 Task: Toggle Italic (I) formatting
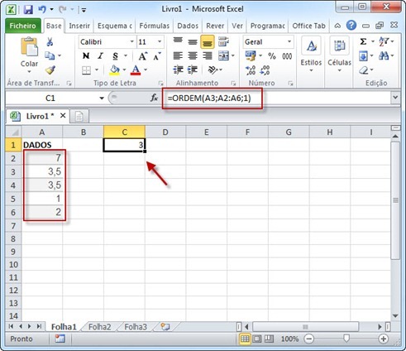[101, 56]
